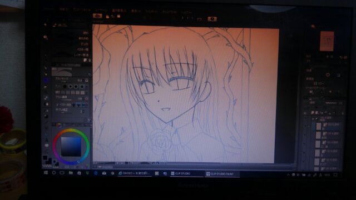Click the Cortana circle on the taskbar
This screenshot has height=200, width=356.
[x=54, y=173]
